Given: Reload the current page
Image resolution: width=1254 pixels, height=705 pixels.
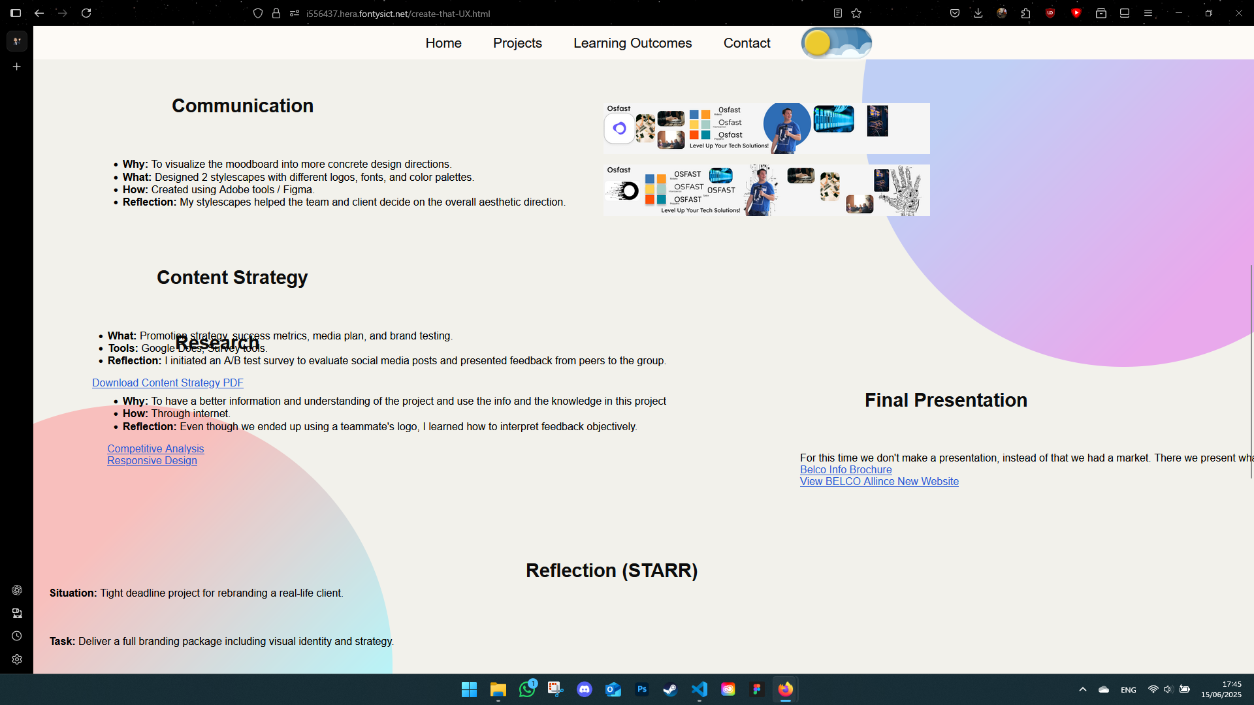Looking at the screenshot, I should click(87, 13).
